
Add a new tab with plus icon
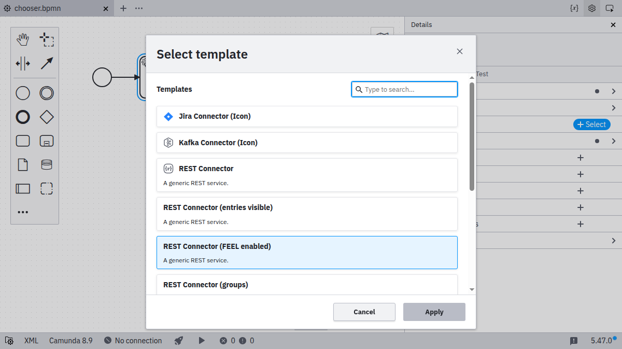123,8
